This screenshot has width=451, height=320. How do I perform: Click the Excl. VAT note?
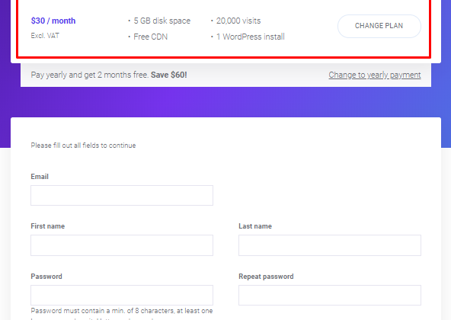click(45, 36)
